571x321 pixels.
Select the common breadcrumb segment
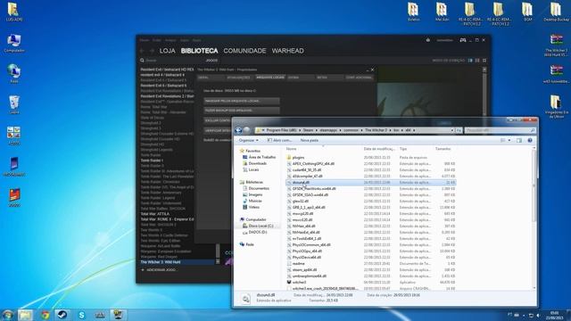tap(351, 130)
